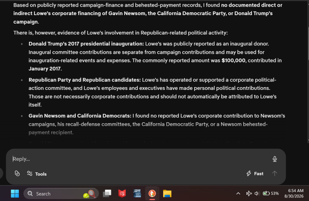The height and width of the screenshot is (201, 309).
Task: Click the battery 53% indicator
Action: pyautogui.click(x=271, y=194)
